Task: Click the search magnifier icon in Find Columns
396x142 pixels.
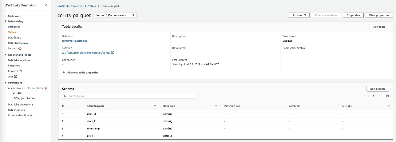Action: [x=65, y=96]
